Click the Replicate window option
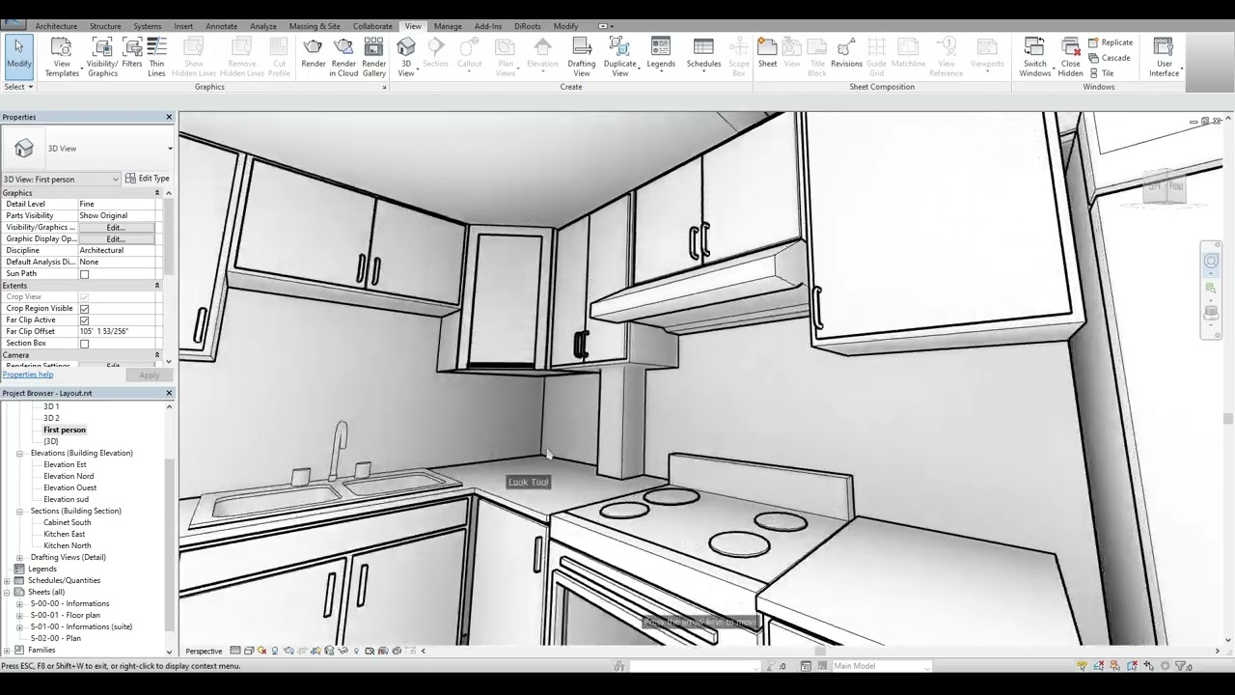 [1111, 42]
